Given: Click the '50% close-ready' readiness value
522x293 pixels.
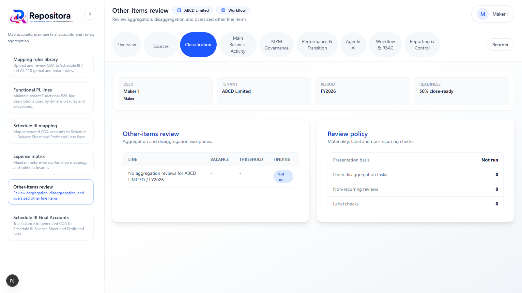Looking at the screenshot, I should tap(436, 91).
